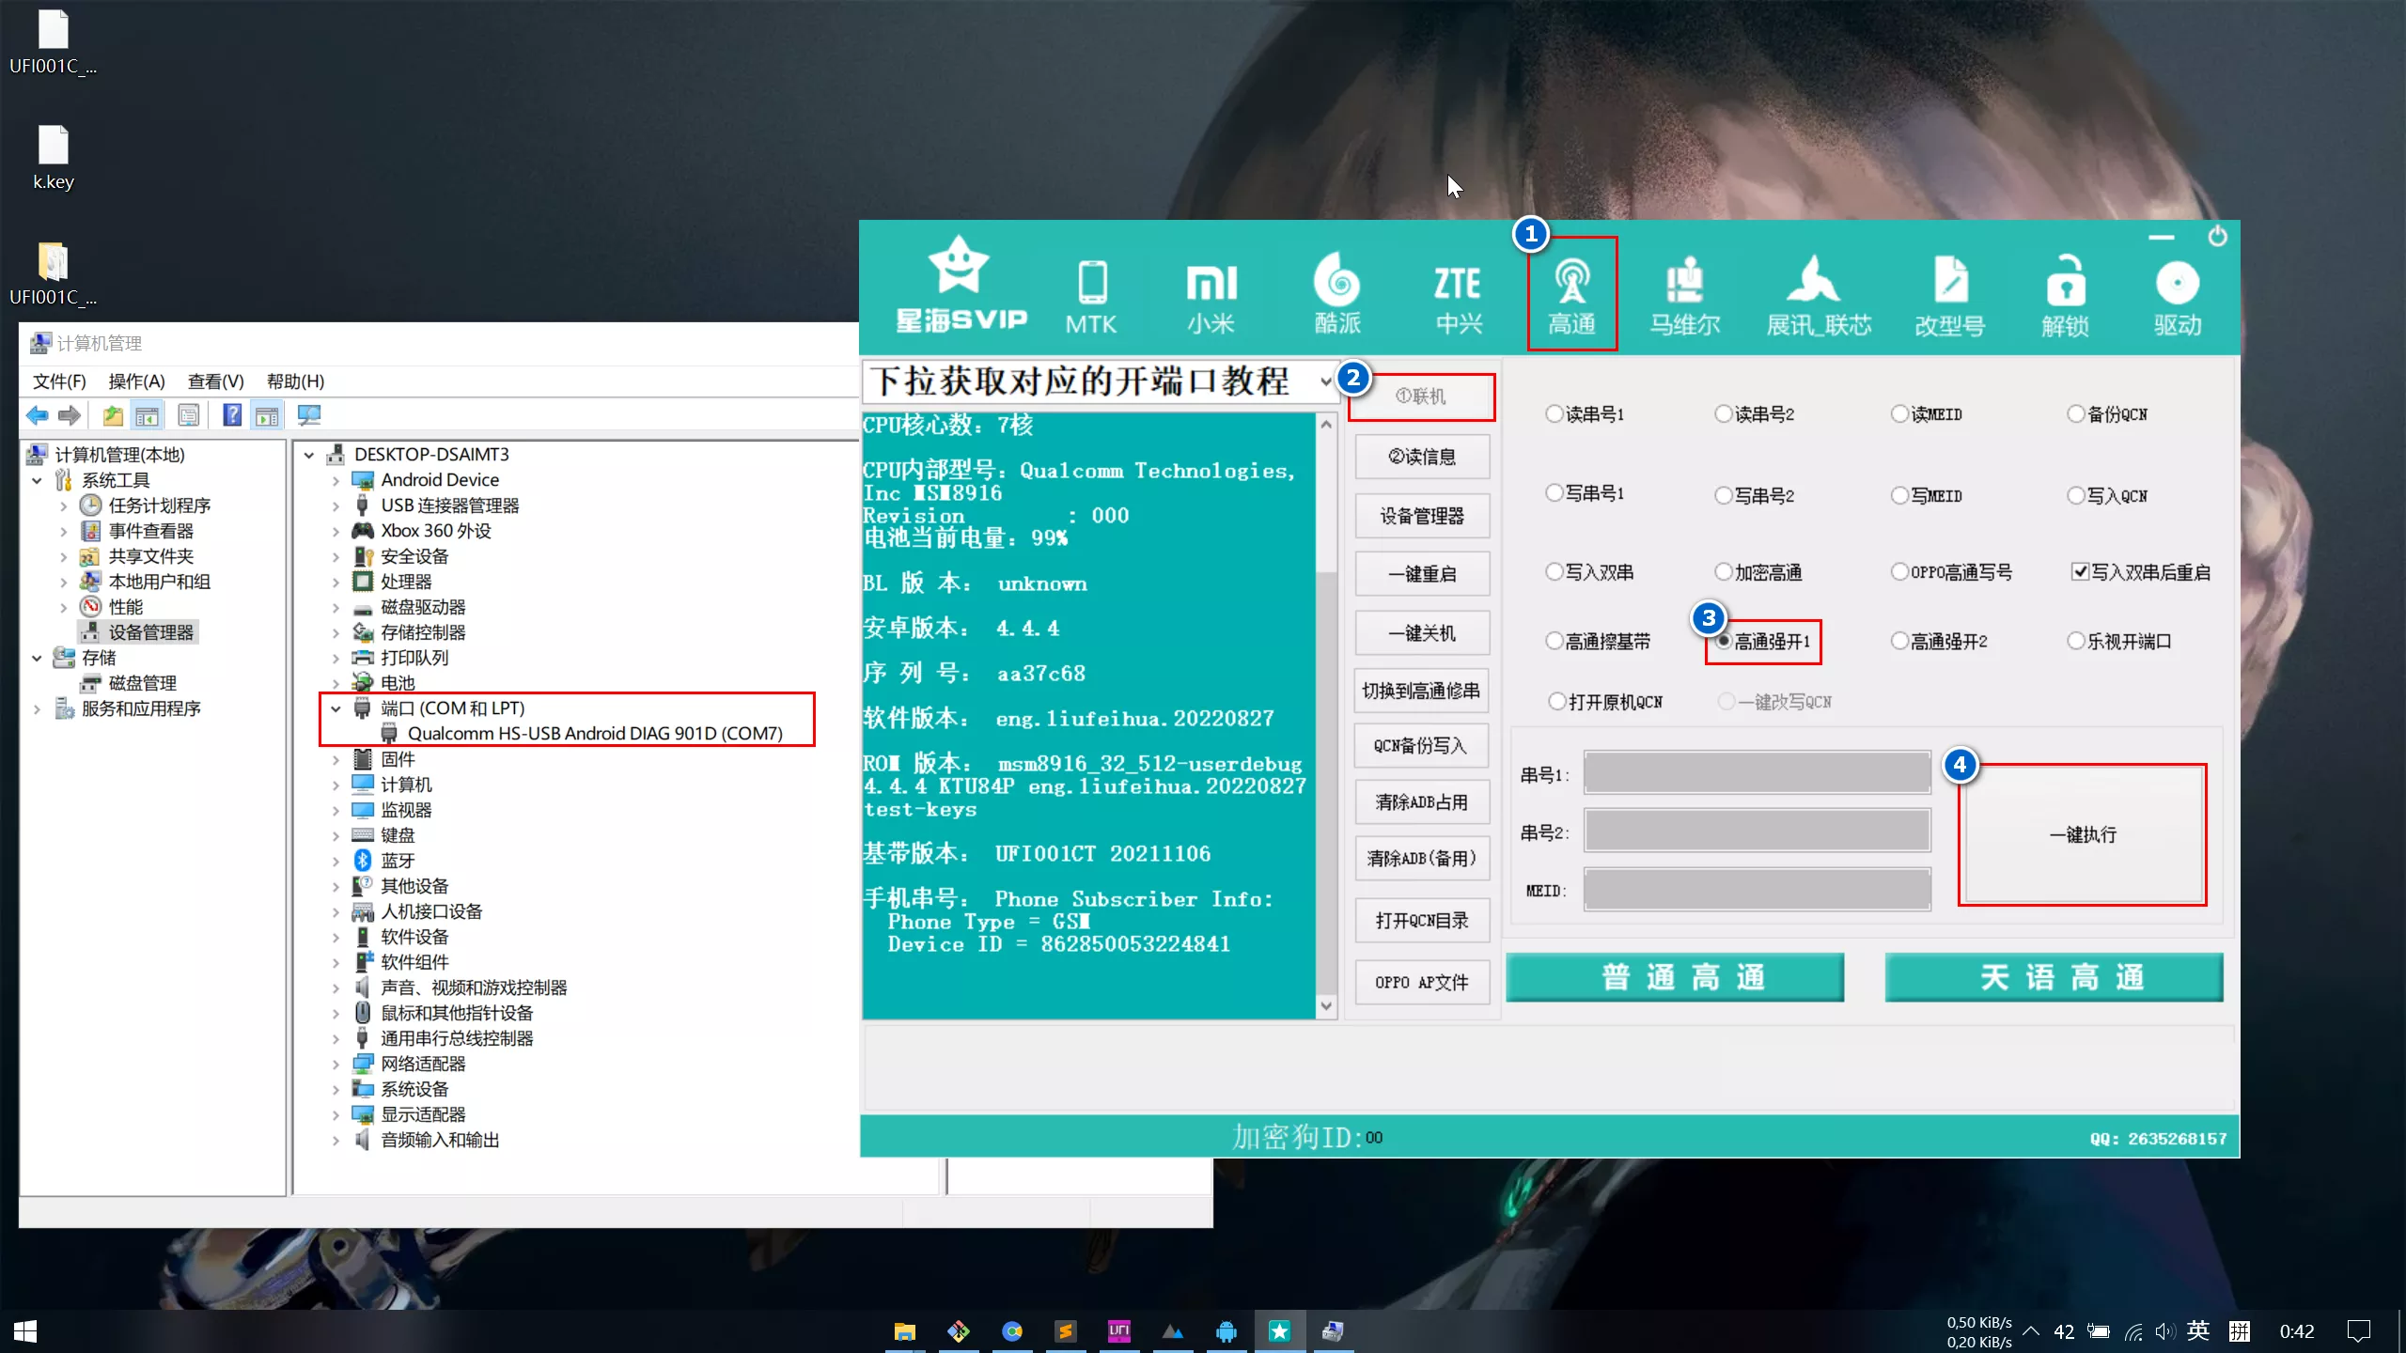Viewport: 2406px width, 1353px height.
Task: Open the 酷派 swirl icon tab
Action: click(1337, 295)
